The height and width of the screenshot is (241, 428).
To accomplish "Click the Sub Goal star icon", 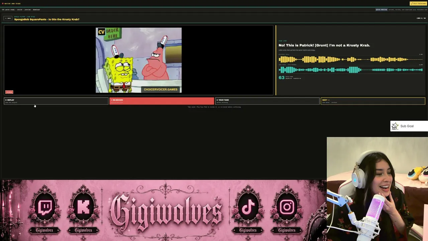I will click(x=395, y=126).
